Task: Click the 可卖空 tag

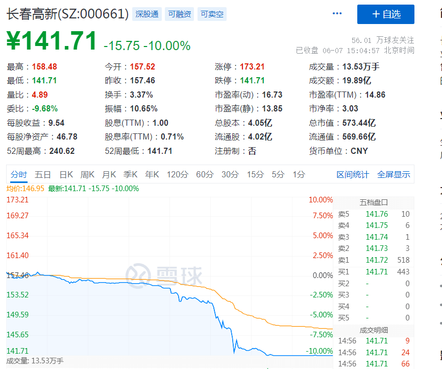Action: [212, 14]
